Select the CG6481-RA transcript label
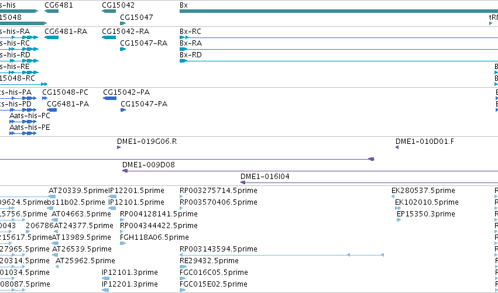This screenshot has width=498, height=293. [x=66, y=32]
